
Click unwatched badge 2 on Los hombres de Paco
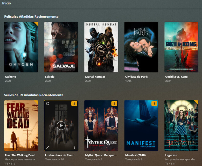(x=74, y=104)
